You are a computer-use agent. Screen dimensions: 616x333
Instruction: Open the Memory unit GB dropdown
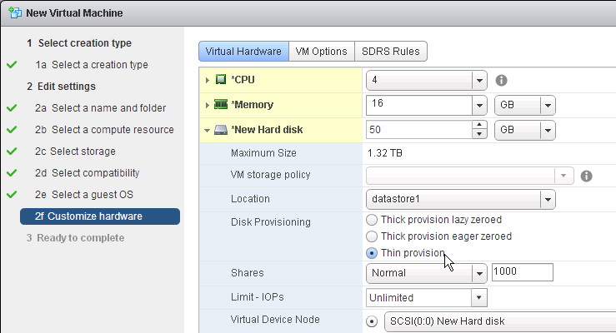coord(547,105)
